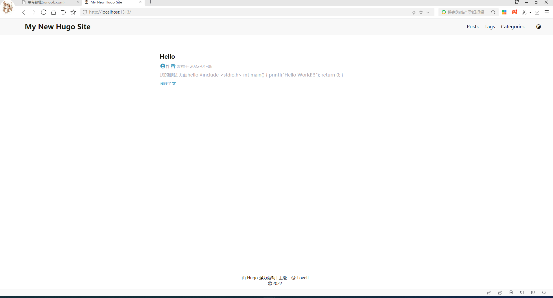
Task: Click the rocket speed-boost icon in status bar
Action: point(489,293)
